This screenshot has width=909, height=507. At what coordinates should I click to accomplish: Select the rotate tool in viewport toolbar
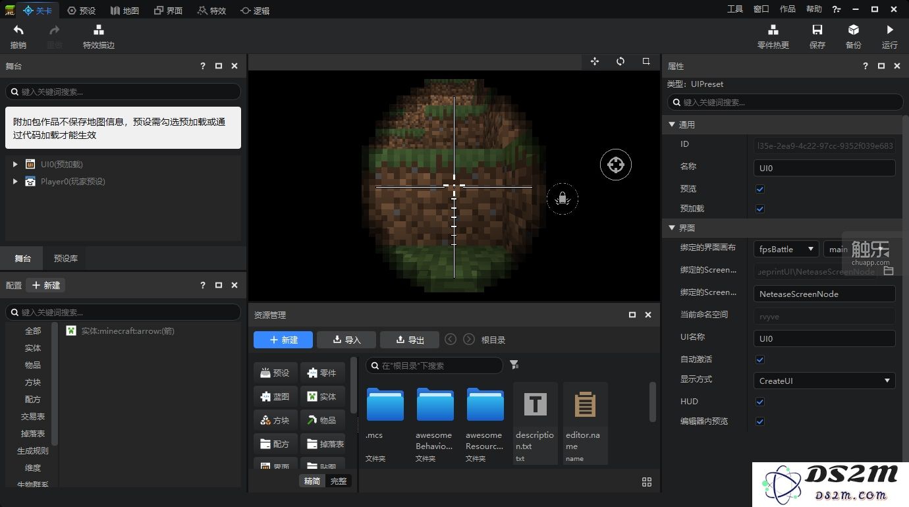620,61
